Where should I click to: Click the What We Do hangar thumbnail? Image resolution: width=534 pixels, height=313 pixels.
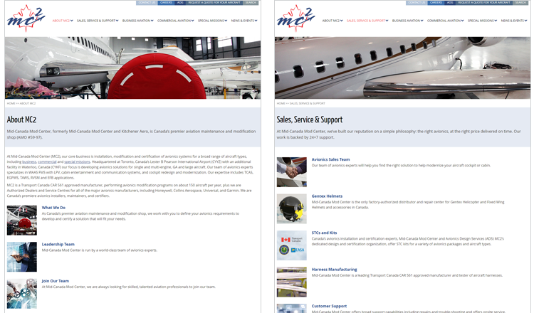[x=22, y=220]
